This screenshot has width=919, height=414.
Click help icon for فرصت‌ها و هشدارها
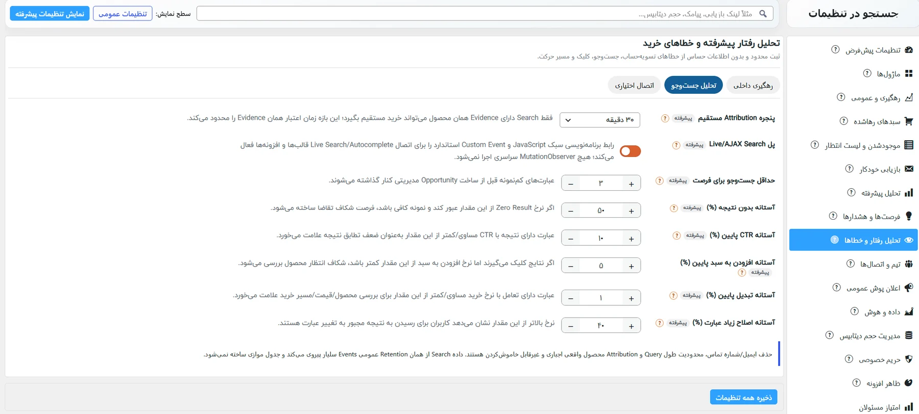point(833,216)
